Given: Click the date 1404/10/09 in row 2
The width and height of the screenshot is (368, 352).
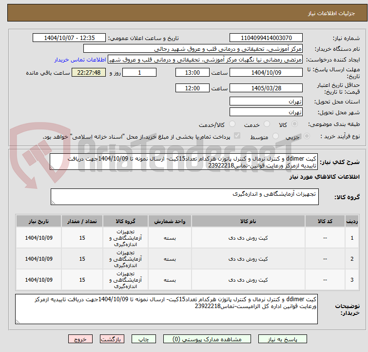Looking at the screenshot, I should point(39,259).
